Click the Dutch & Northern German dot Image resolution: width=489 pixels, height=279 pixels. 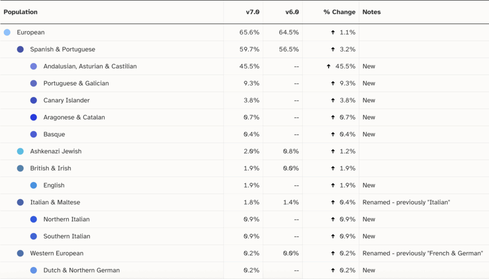click(x=33, y=270)
